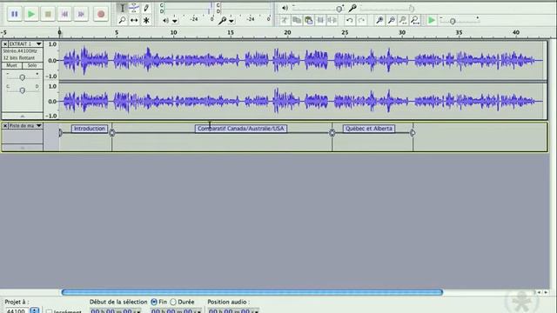Click the Redo arrow icon
The image size is (557, 313).
tap(362, 20)
